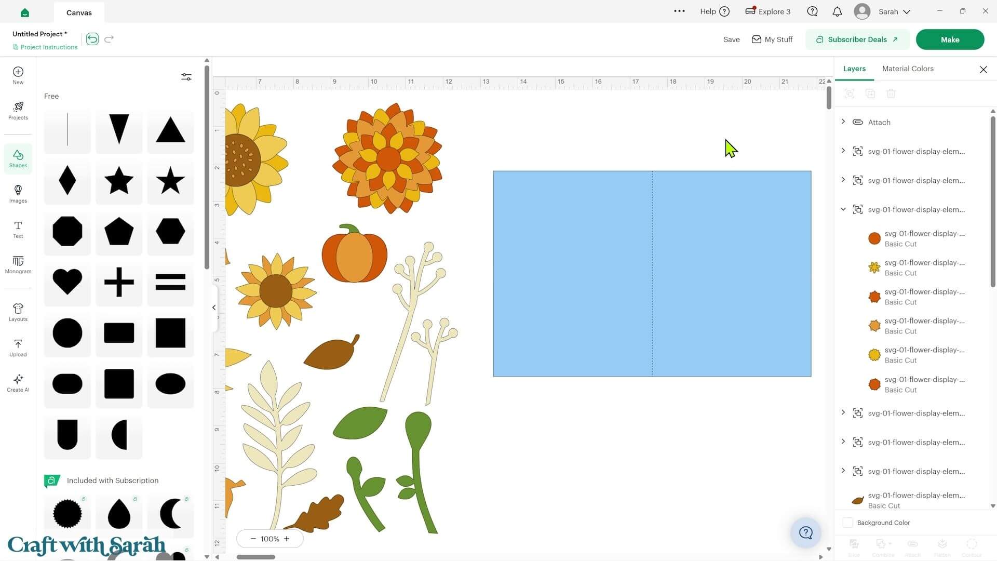The image size is (997, 561).
Task: Click zoom in plus button
Action: point(287,539)
